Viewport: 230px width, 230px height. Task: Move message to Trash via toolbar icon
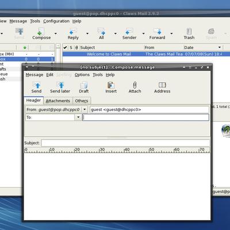coord(189,32)
